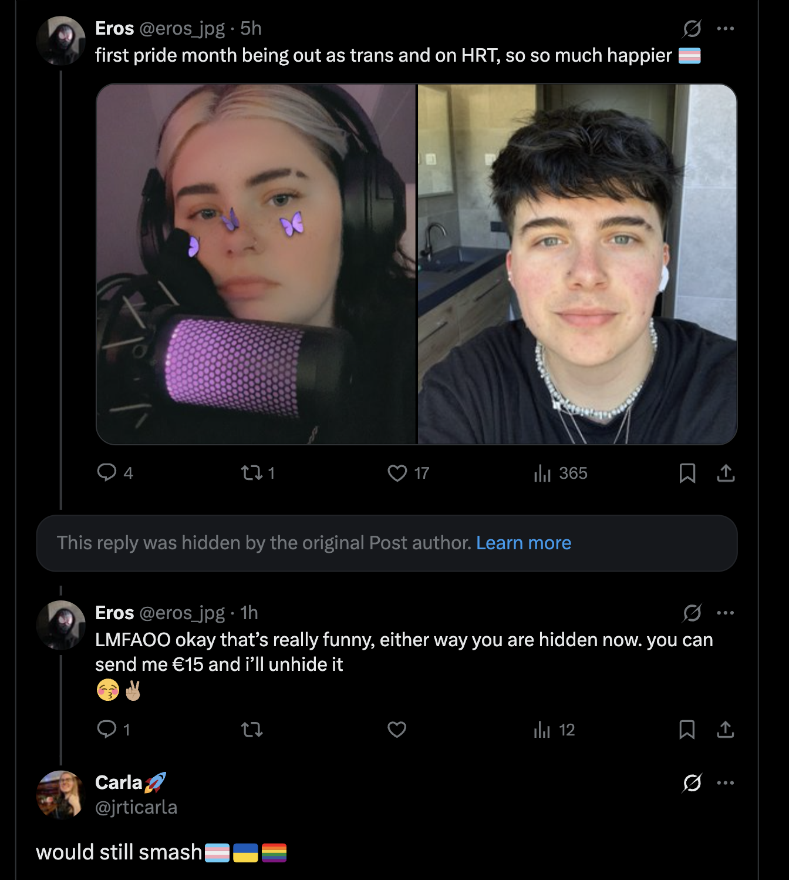Open left photo with headphones and microphone
This screenshot has width=789, height=880.
(256, 264)
